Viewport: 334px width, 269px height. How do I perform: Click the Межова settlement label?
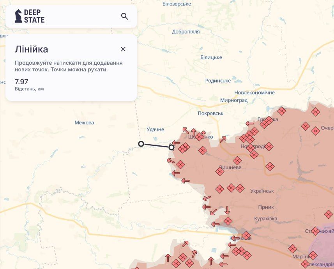coord(84,122)
